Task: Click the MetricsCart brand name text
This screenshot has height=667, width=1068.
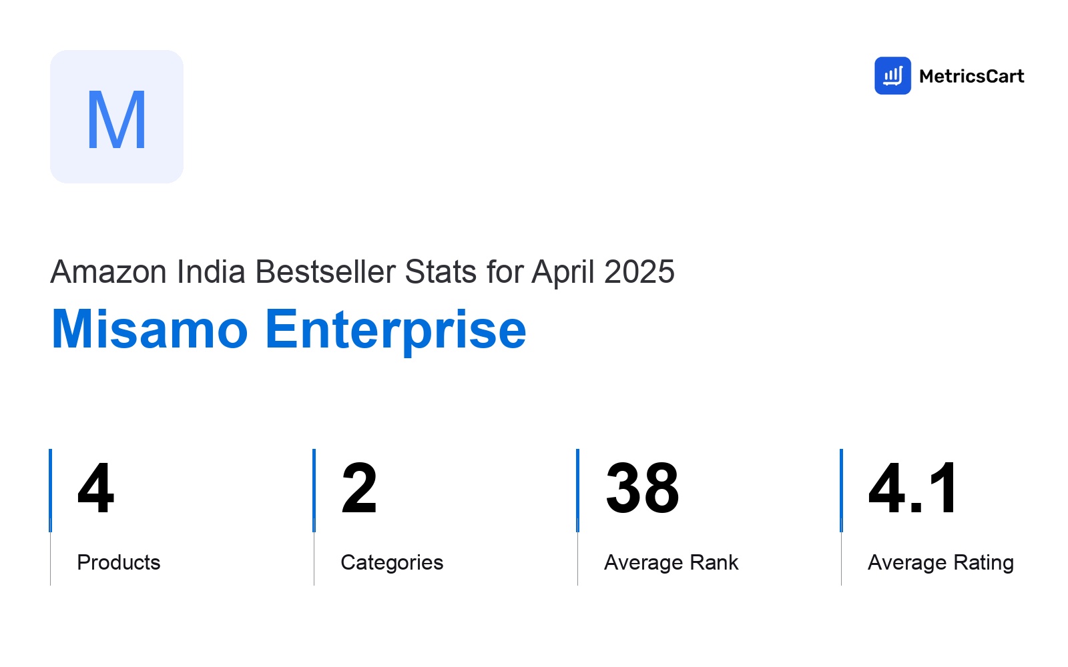Action: point(971,76)
